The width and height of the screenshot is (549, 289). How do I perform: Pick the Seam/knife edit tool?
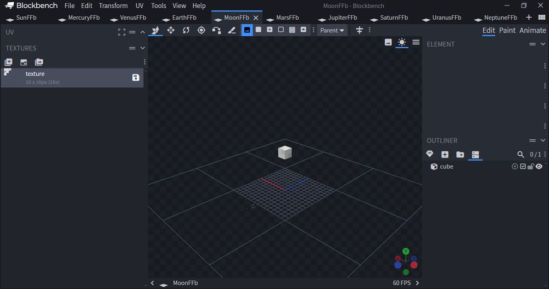pyautogui.click(x=232, y=31)
